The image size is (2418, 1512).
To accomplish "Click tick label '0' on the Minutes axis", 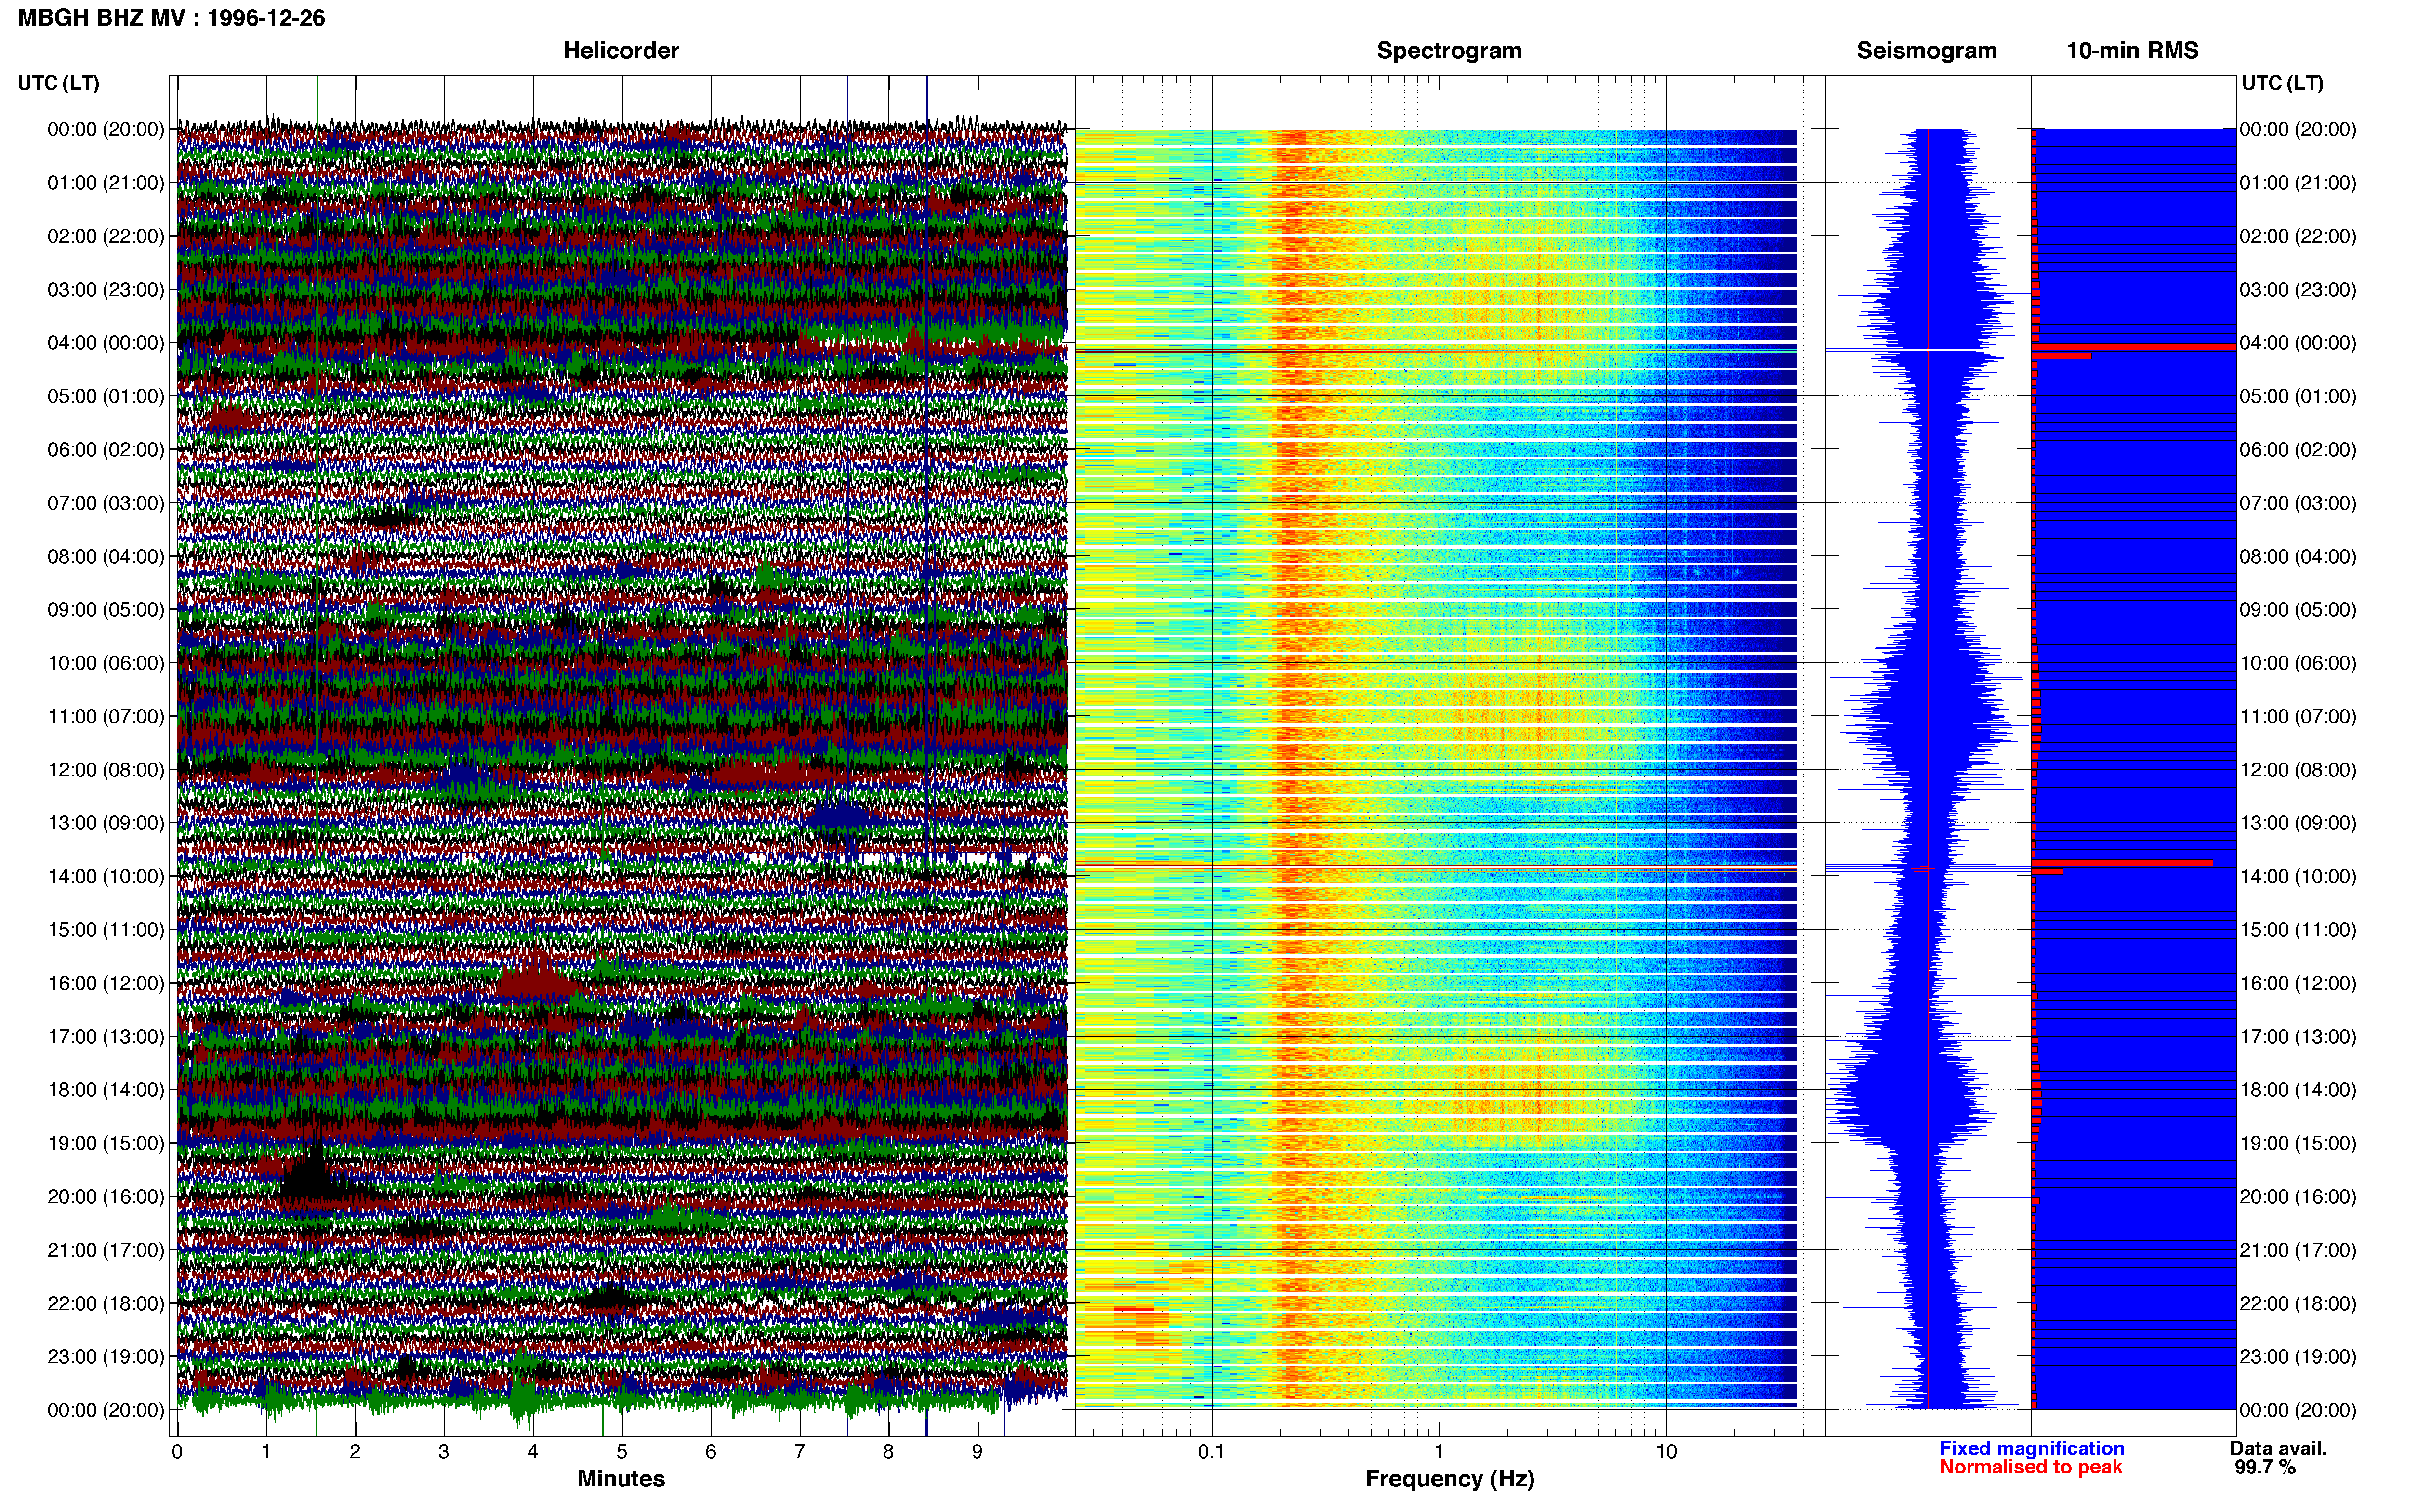I will click(177, 1452).
